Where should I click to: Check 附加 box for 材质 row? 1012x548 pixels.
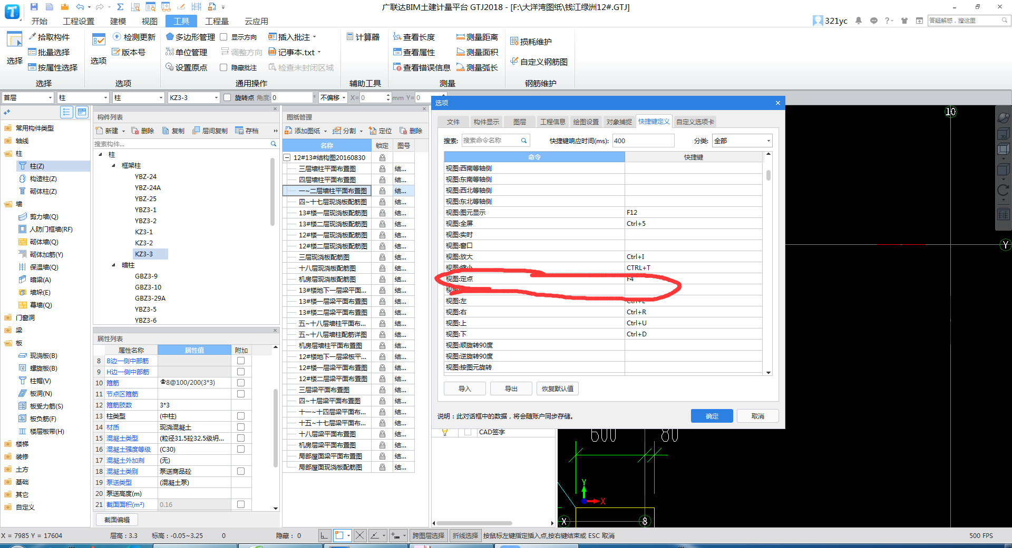[241, 427]
